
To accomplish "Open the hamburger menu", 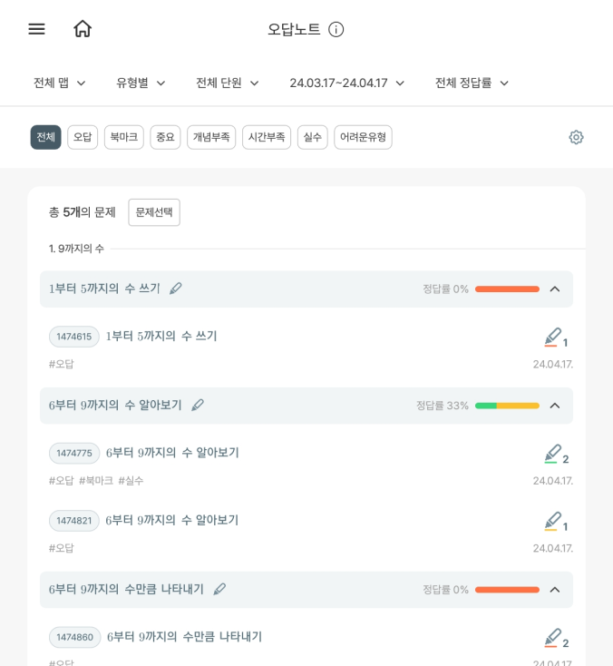I will pos(36,29).
